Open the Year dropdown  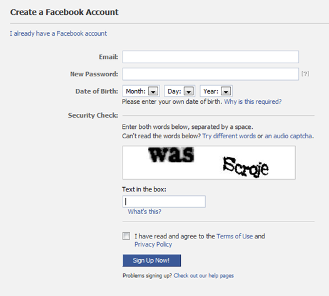(x=216, y=91)
